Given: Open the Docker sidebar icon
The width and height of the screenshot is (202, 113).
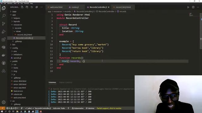Looking at the screenshot, I should point(3,55).
